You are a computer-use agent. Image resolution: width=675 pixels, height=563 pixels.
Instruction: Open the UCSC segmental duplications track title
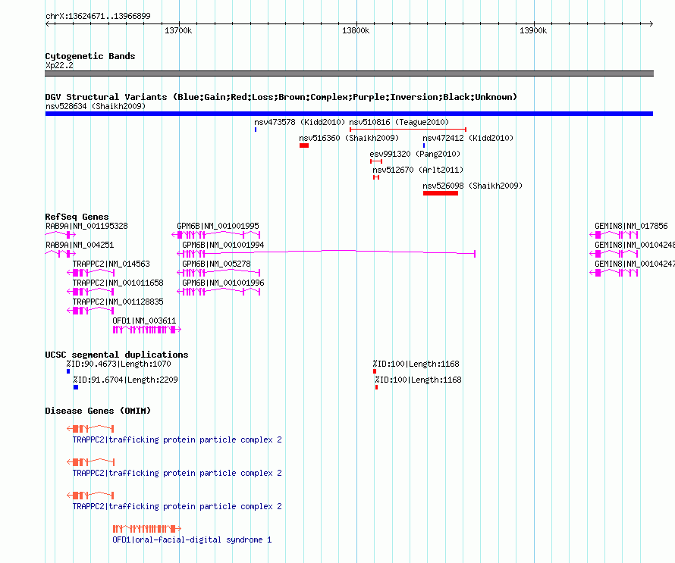pyautogui.click(x=117, y=355)
